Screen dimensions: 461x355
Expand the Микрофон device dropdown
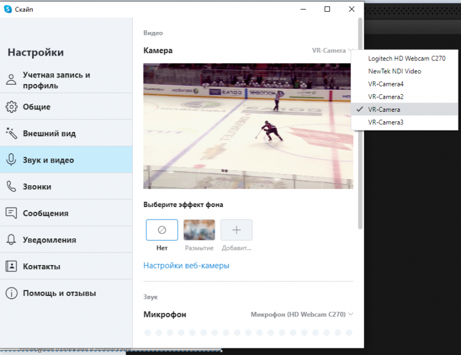point(302,314)
